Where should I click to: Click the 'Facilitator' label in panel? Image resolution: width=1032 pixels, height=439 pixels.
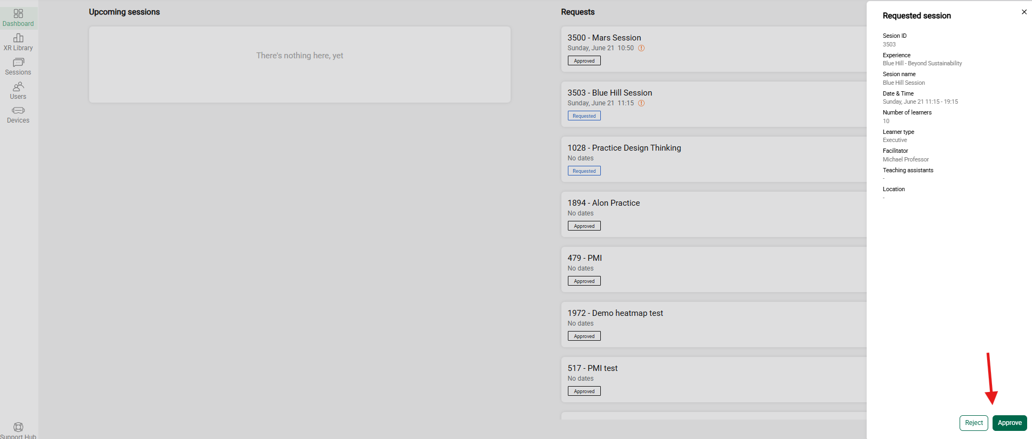895,151
